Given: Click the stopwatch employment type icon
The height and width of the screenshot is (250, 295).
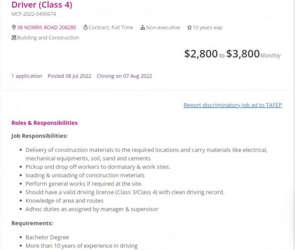Looking at the screenshot, I should (86, 27).
